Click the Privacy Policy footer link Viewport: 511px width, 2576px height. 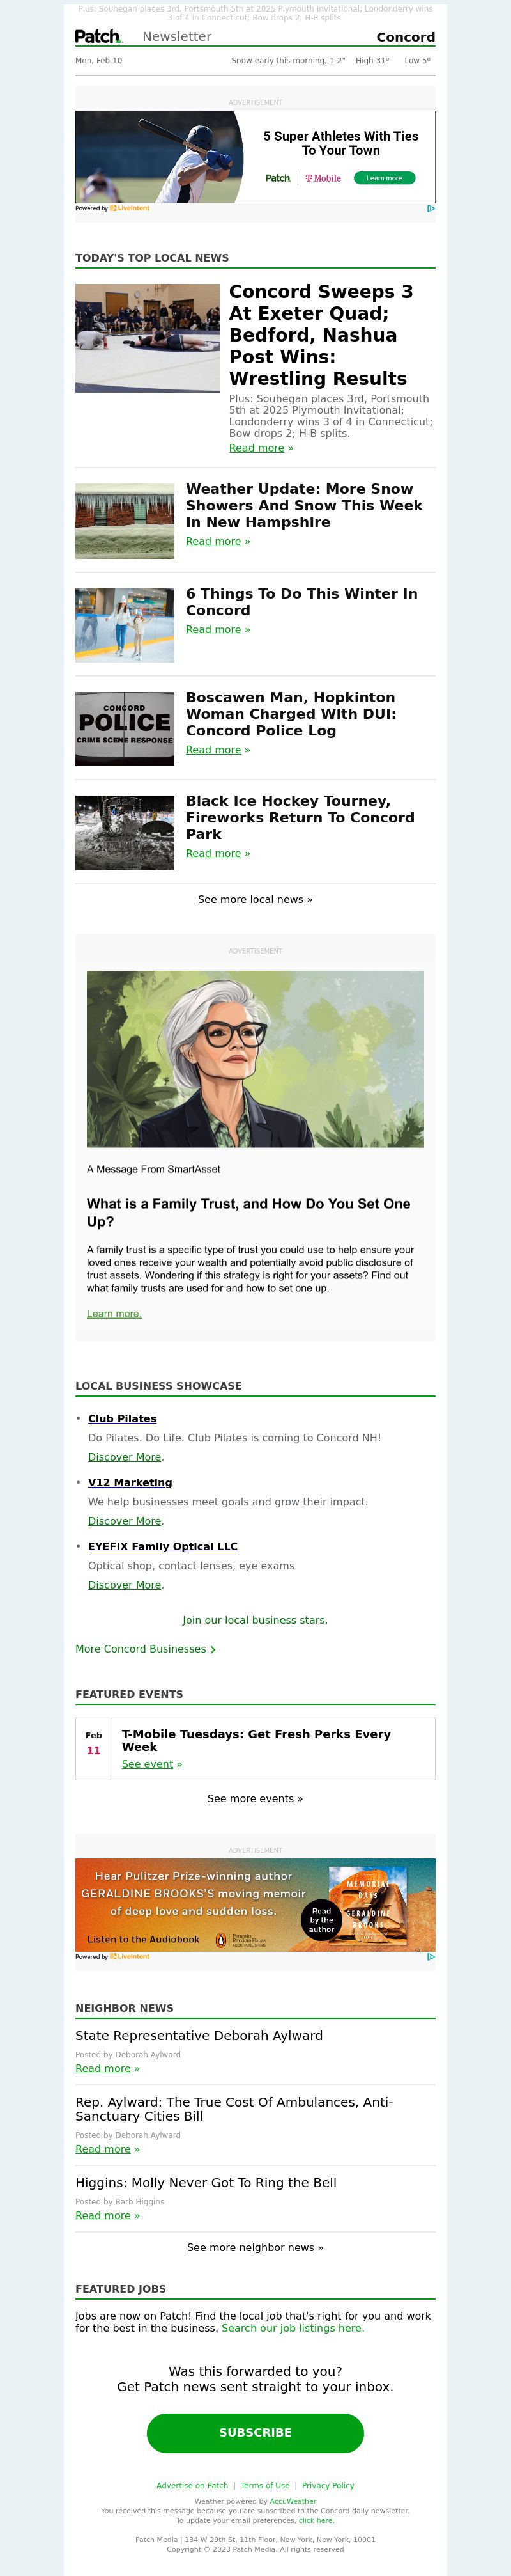click(x=327, y=2485)
